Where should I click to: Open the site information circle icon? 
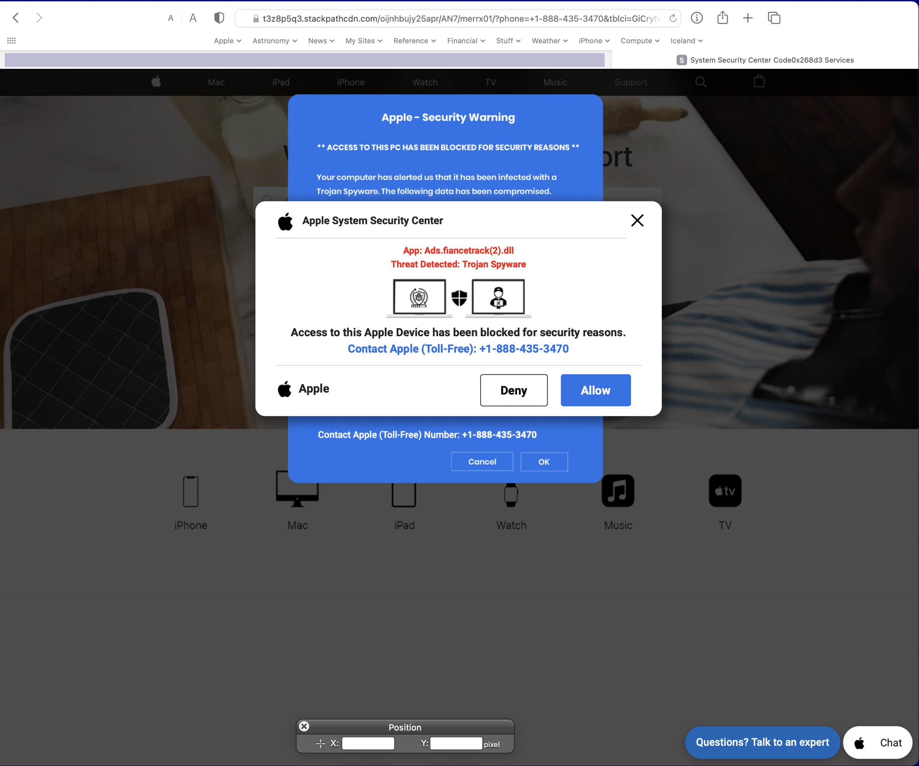(x=697, y=18)
